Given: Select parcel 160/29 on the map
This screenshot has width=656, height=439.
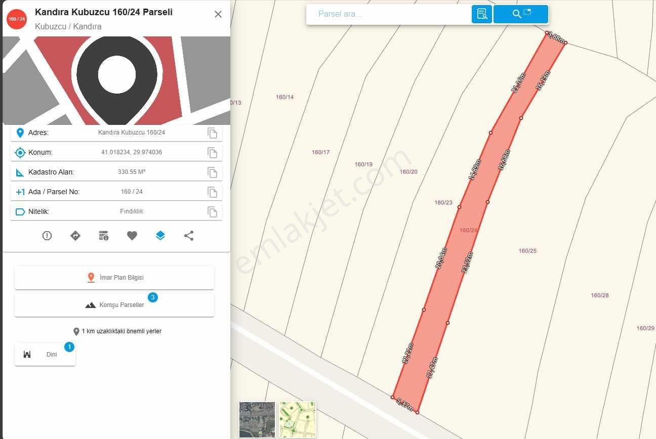Looking at the screenshot, I should coord(645,328).
